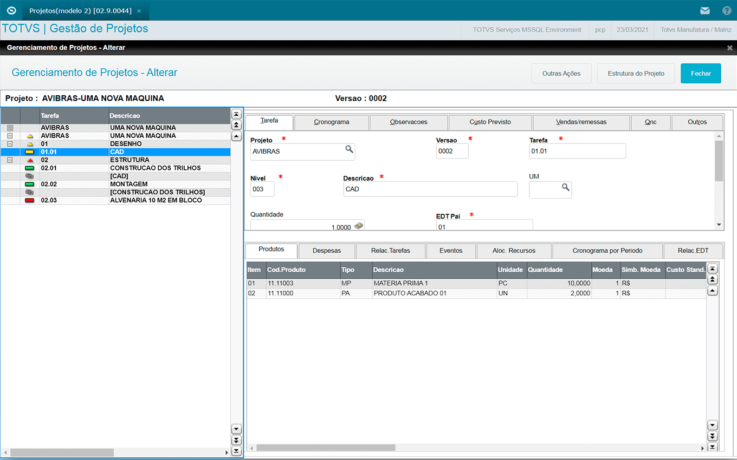The width and height of the screenshot is (737, 460).
Task: Collapse the 01 DESENHO tree node
Action: tap(10, 144)
